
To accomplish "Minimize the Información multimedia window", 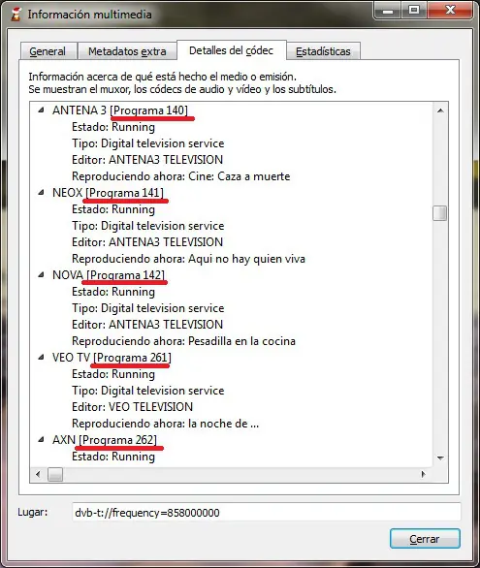I will (x=388, y=10).
